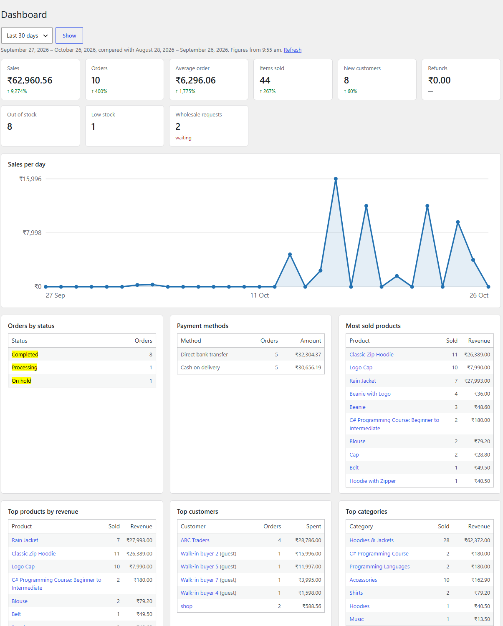Click the peak ₹15,996 data point
Viewport: 503px width, 626px height.
[x=336, y=179]
